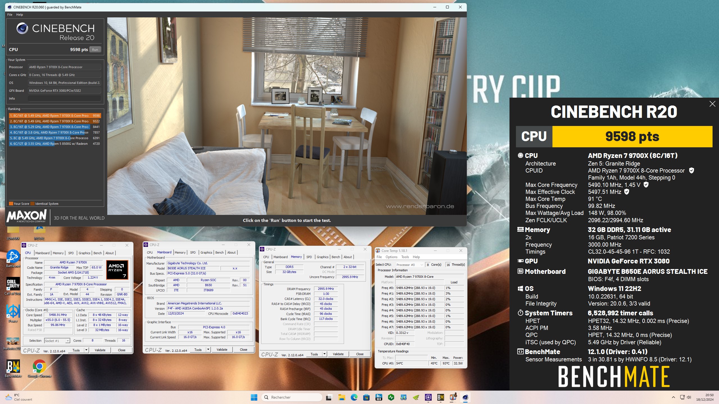Open the weather widget showing 8°C
Viewport: 719px width, 404px height.
(x=19, y=397)
